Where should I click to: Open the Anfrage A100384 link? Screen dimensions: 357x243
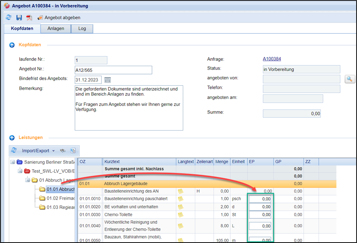coord(272,59)
